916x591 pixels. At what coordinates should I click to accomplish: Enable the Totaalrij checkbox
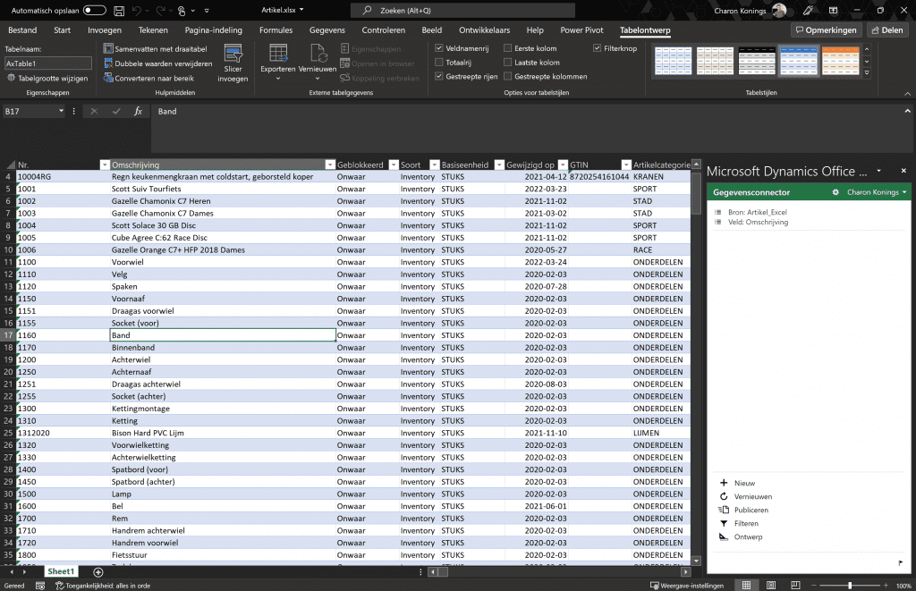[438, 63]
